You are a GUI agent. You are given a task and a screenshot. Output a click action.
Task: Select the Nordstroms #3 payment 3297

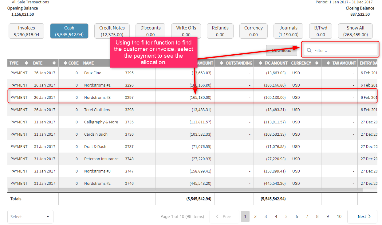[x=192, y=98]
